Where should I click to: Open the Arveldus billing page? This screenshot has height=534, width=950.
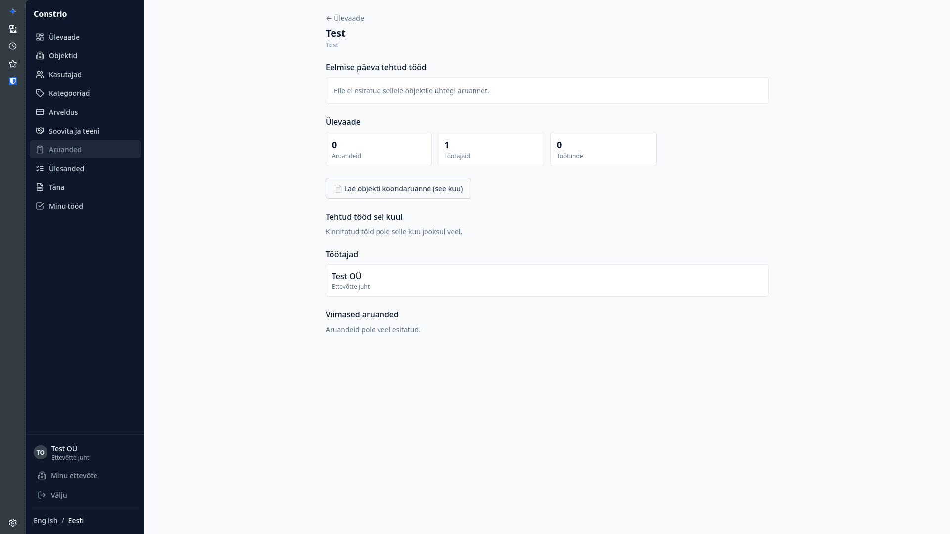[x=85, y=112]
